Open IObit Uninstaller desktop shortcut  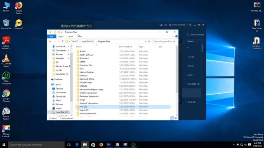(6, 78)
